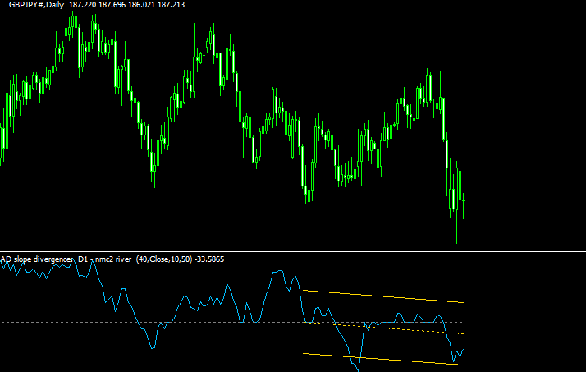This screenshot has height=372, width=586.
Task: Click the right end of dashed yellow line
Action: coord(464,334)
